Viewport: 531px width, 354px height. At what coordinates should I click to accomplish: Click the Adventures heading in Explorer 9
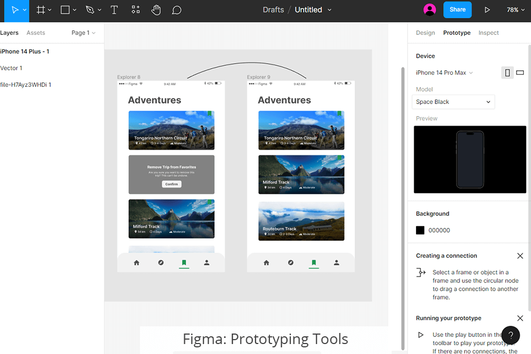click(284, 100)
